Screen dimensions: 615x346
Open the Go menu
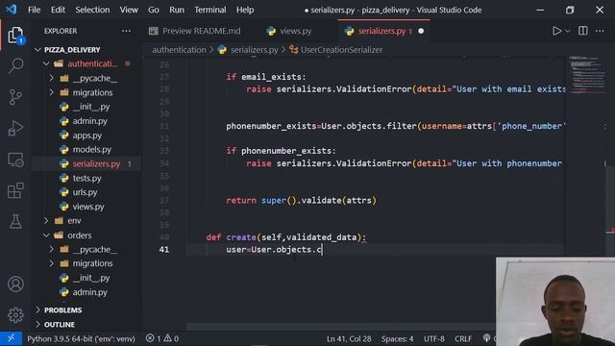(154, 10)
